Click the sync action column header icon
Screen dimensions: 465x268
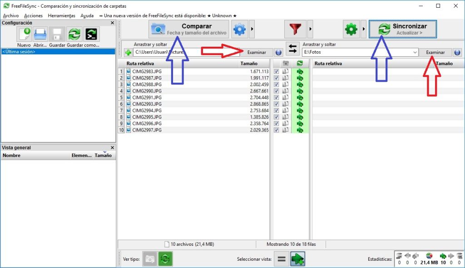tap(300, 63)
